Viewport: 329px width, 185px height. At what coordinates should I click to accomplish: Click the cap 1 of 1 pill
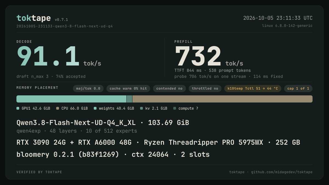[298, 89]
